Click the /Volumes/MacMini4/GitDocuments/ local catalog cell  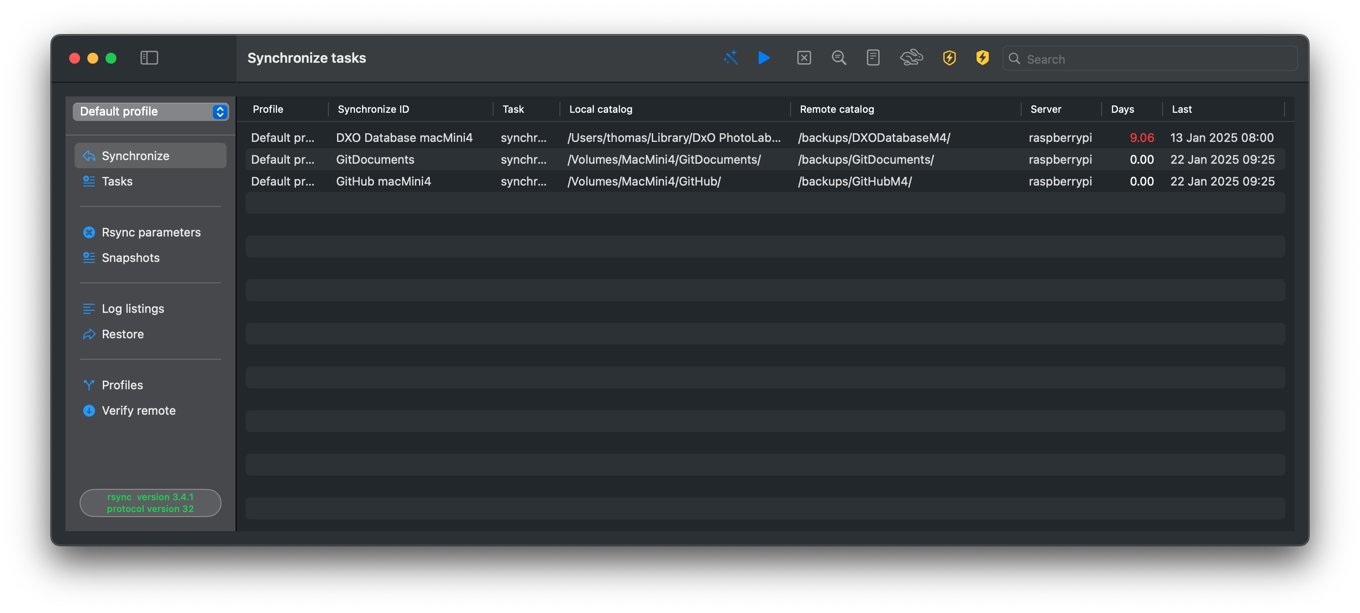coord(664,160)
